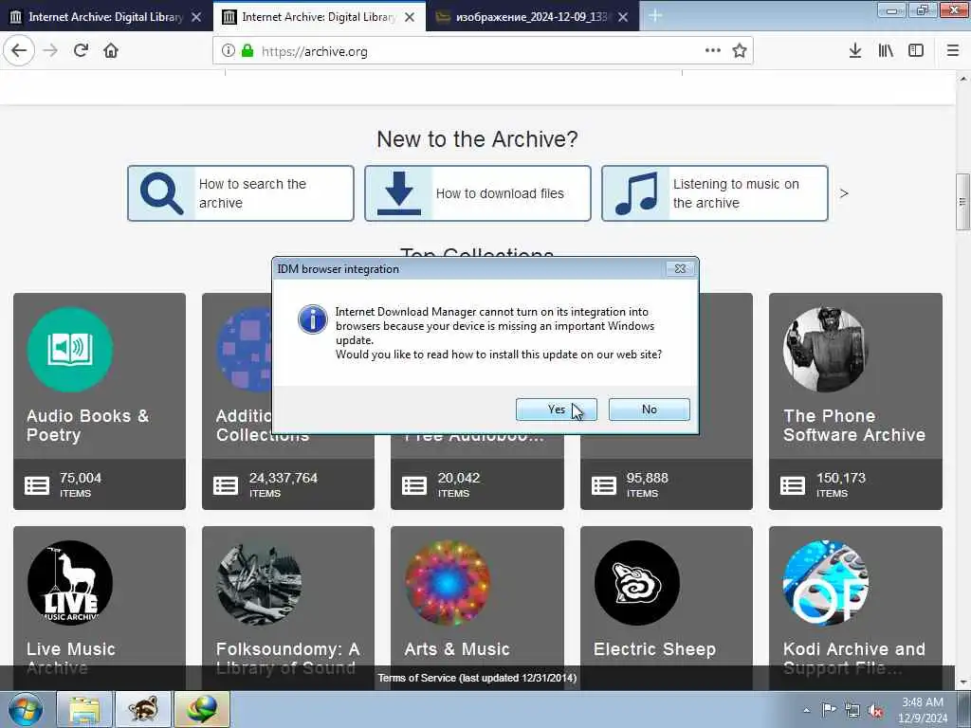The height and width of the screenshot is (728, 971).
Task: Click scrollbar up arrow
Action: pos(963,80)
